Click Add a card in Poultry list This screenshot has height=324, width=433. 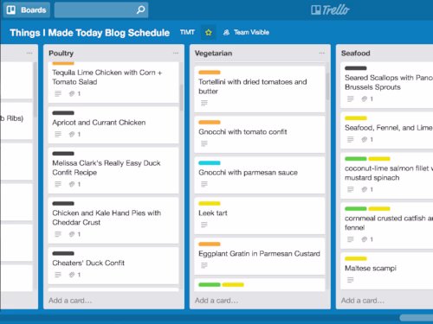70,301
